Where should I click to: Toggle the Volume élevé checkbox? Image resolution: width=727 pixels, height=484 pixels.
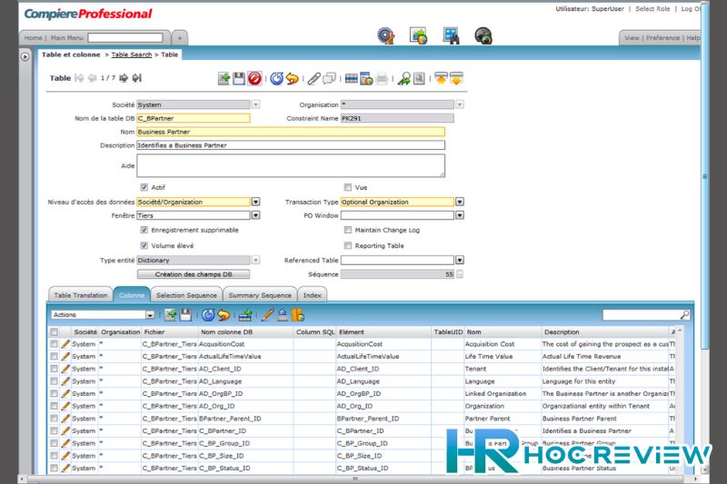tap(144, 245)
